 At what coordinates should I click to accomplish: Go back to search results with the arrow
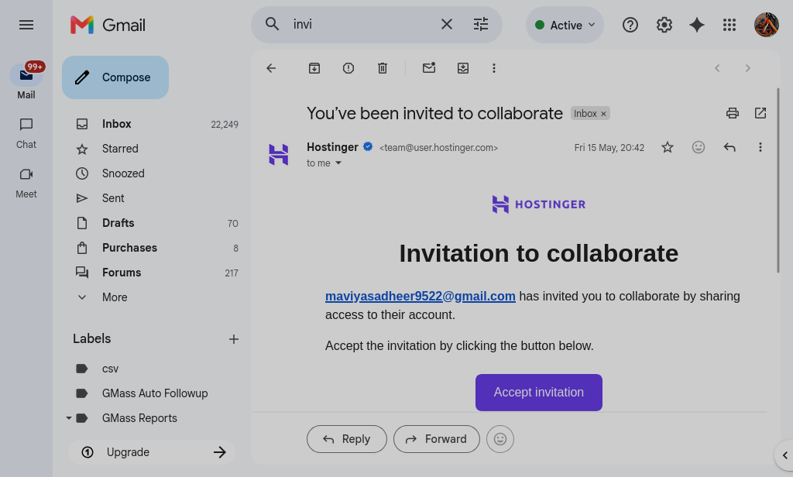tap(272, 68)
